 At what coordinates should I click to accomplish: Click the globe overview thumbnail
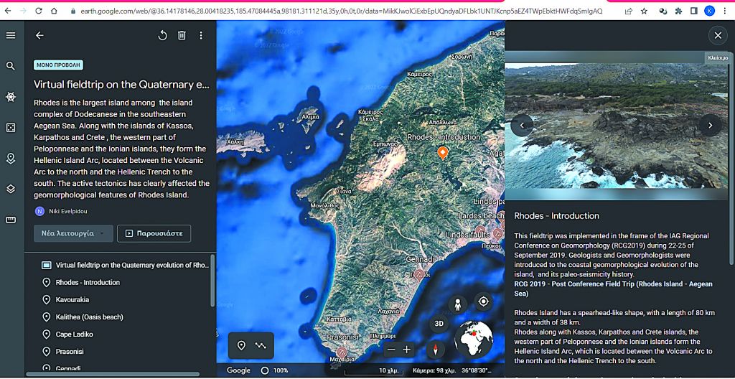(x=474, y=340)
